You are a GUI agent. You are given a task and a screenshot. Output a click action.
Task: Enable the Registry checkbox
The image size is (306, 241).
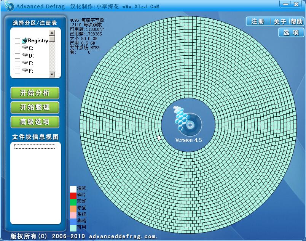pyautogui.click(x=17, y=40)
